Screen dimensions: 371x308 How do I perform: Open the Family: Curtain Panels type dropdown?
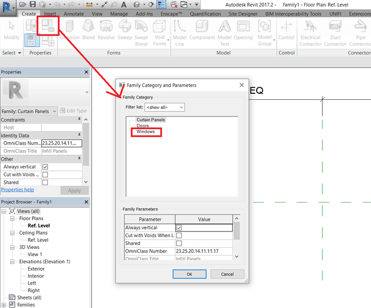[29, 111]
